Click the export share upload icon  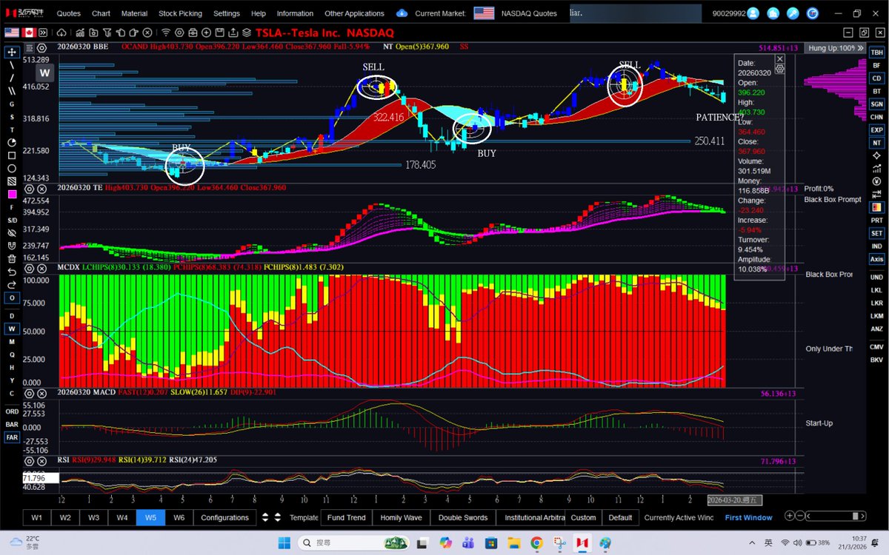coord(233,33)
